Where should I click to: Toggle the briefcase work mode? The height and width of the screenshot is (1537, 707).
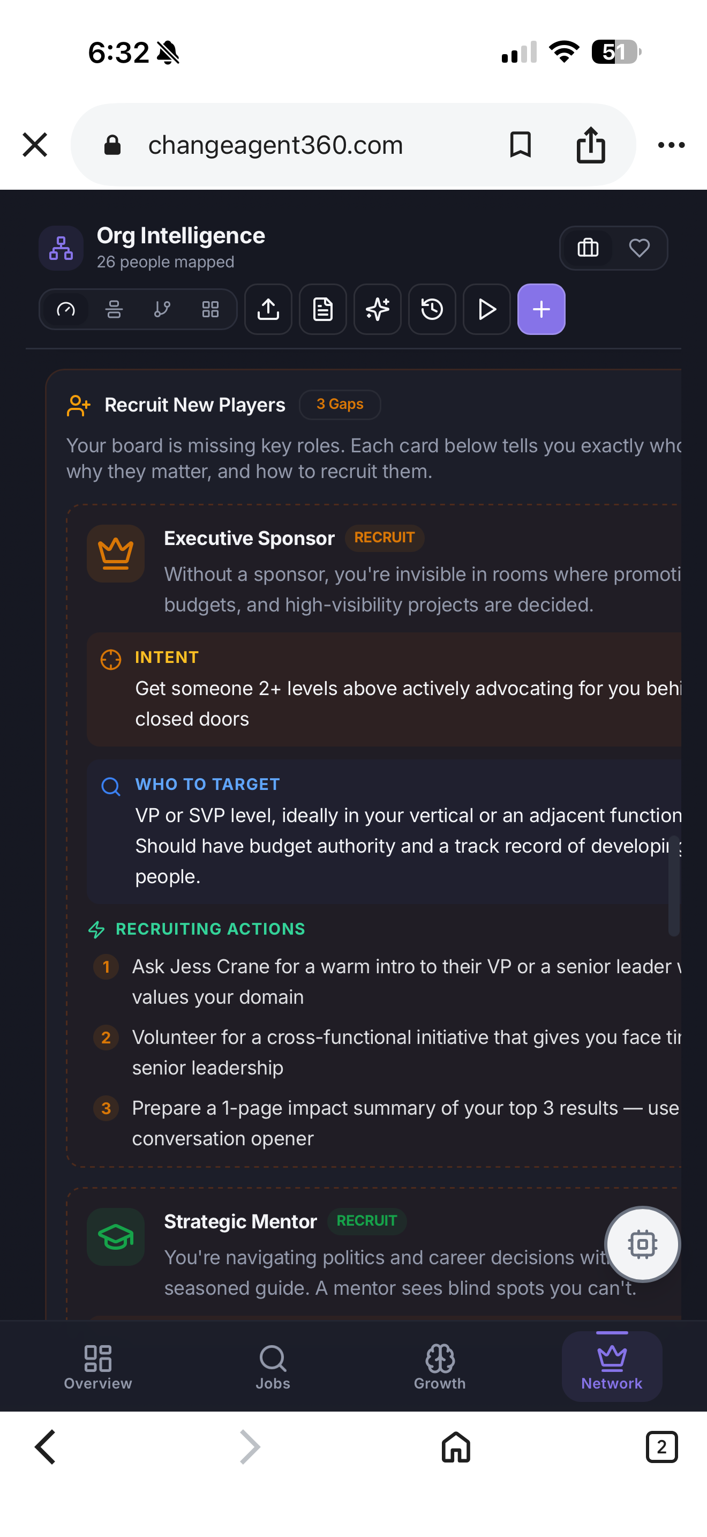588,248
